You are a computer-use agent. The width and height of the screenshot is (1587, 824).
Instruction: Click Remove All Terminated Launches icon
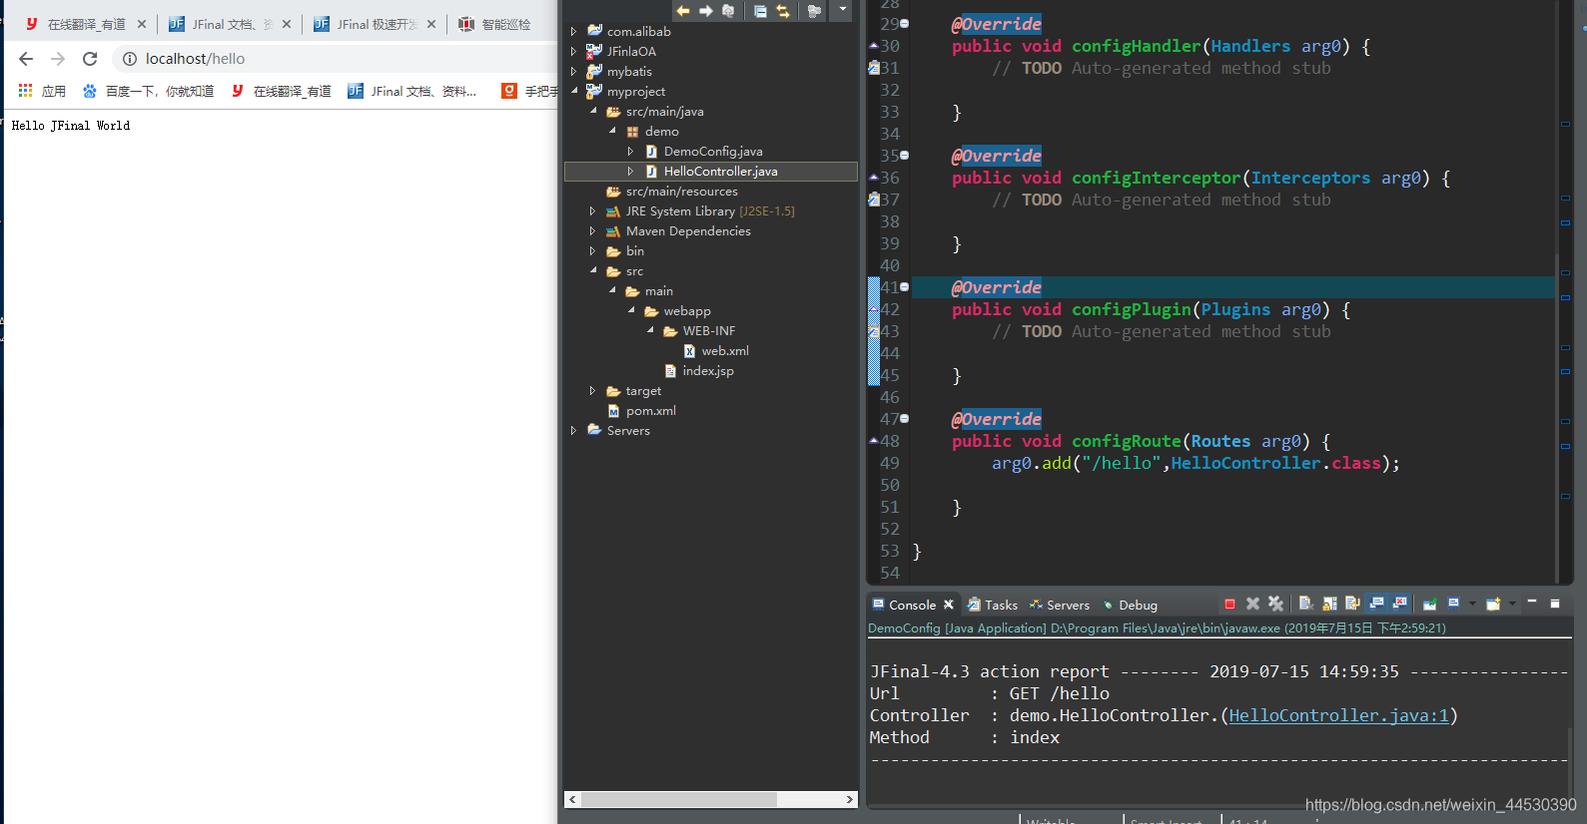(1275, 605)
